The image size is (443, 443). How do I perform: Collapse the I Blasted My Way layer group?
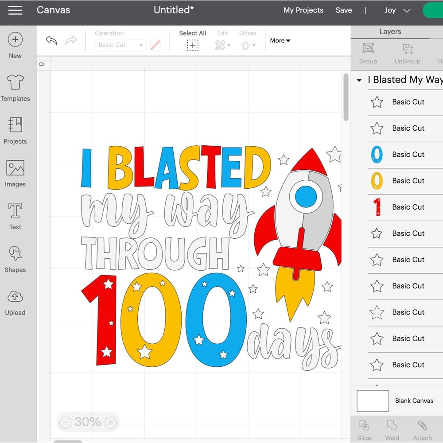click(x=359, y=80)
